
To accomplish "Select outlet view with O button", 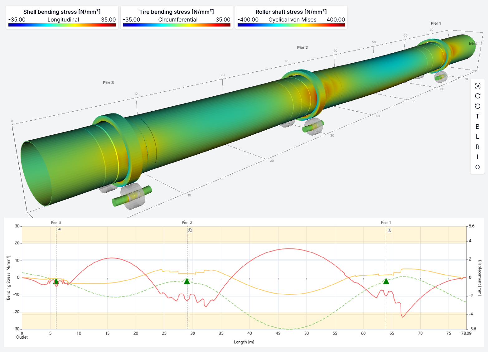I will click(x=477, y=167).
